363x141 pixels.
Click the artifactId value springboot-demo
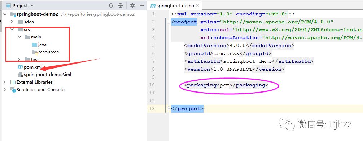point(247,61)
